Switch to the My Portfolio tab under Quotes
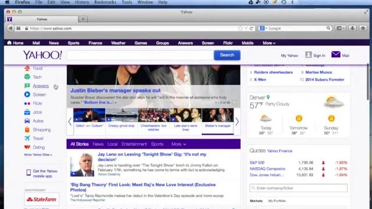372x209 pixels. point(277,201)
